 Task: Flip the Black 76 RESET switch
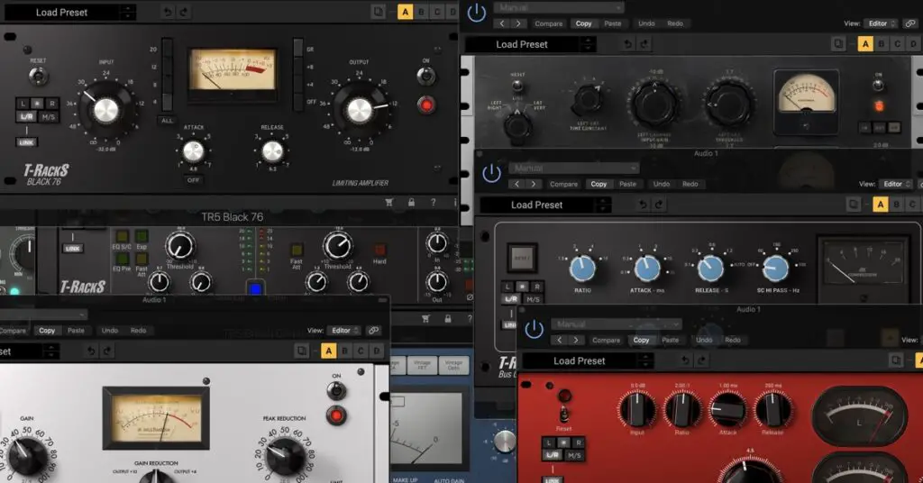(38, 76)
